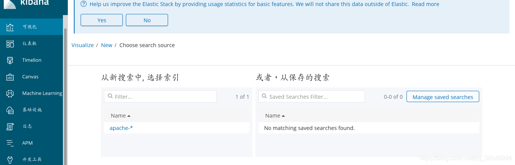Select the apache-* index pattern
515x165 pixels.
tap(121, 128)
